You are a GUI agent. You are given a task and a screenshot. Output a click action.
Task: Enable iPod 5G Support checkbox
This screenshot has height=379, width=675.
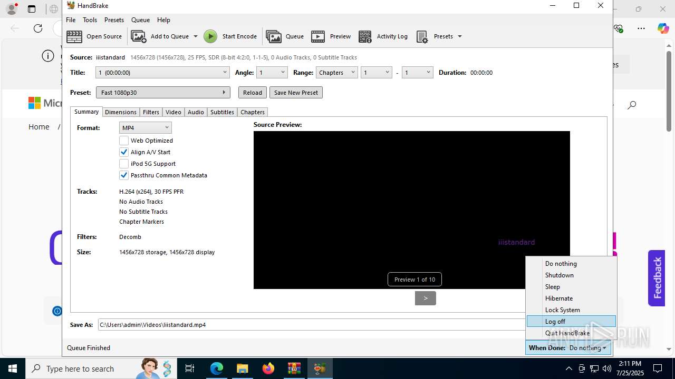(124, 164)
